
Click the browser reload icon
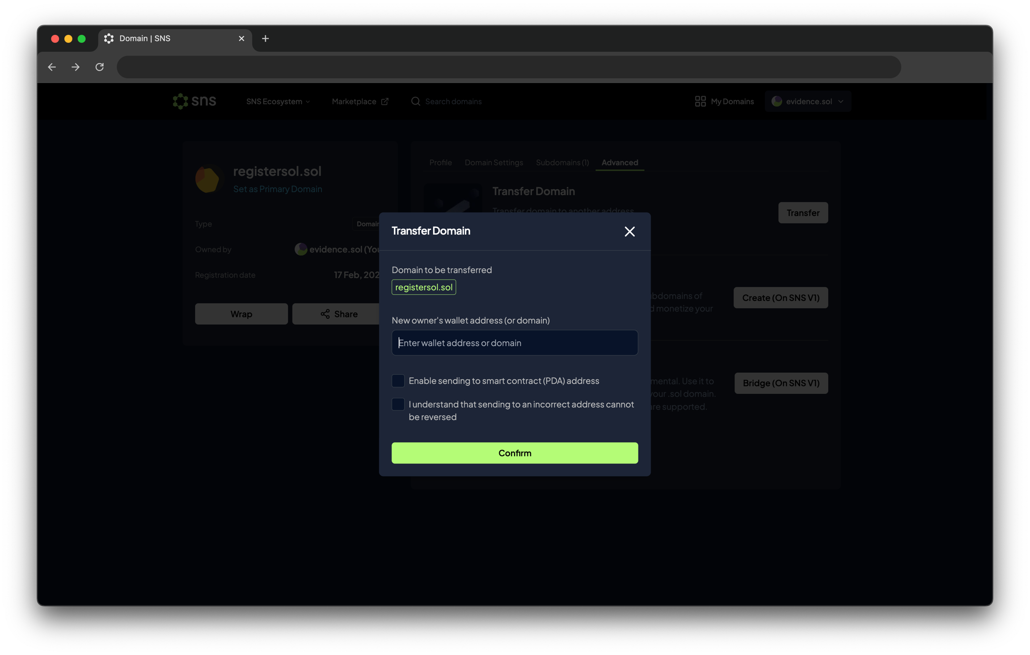pyautogui.click(x=100, y=67)
